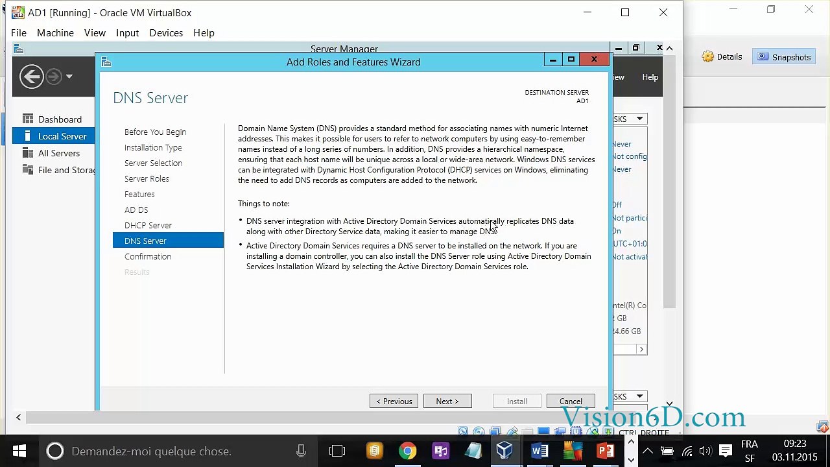Click the Server Manager forward arrow
The width and height of the screenshot is (830, 467).
point(54,77)
